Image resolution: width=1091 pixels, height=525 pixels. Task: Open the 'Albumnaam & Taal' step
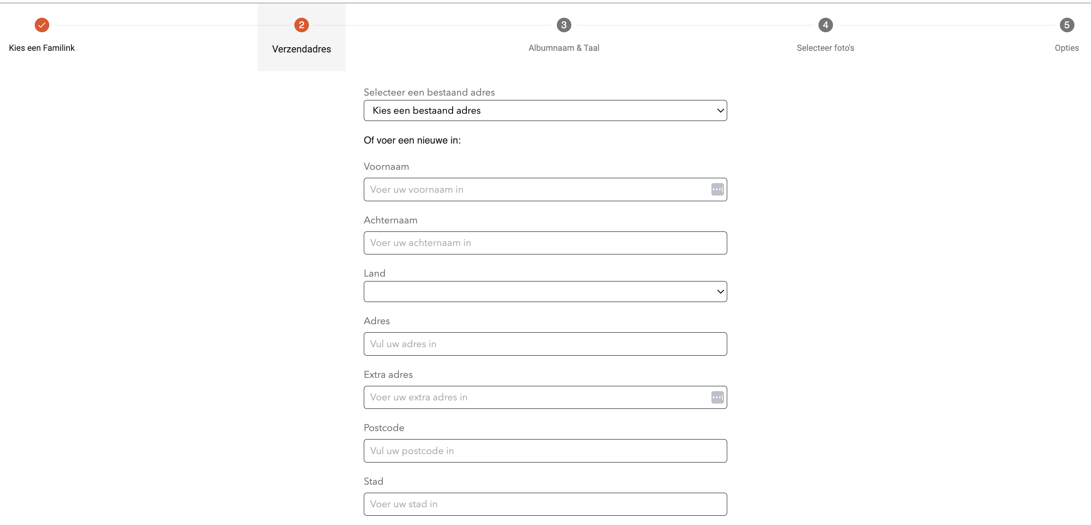(x=563, y=48)
